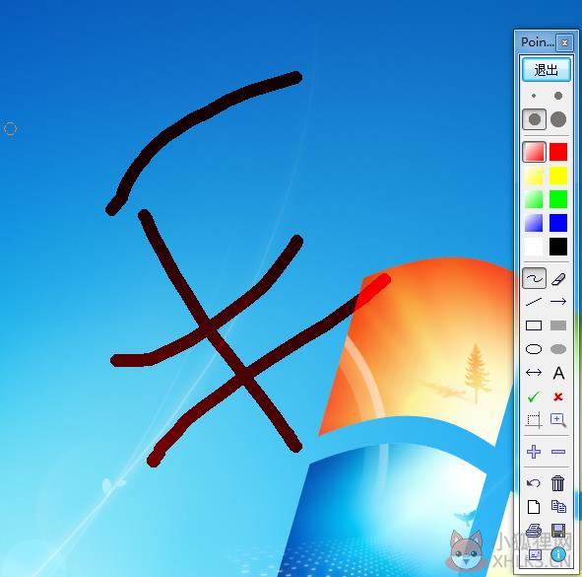Select the filled rectangle tool
This screenshot has width=582, height=577.
click(x=558, y=325)
